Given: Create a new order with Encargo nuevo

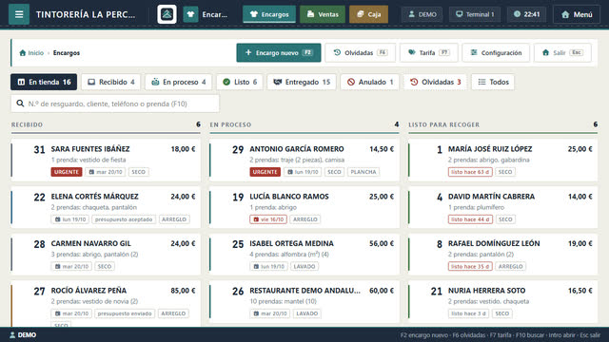Looking at the screenshot, I should tap(279, 53).
